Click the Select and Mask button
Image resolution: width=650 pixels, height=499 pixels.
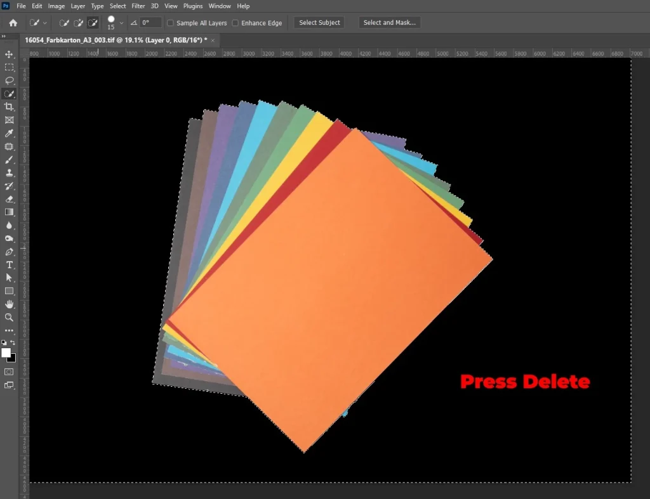click(389, 23)
